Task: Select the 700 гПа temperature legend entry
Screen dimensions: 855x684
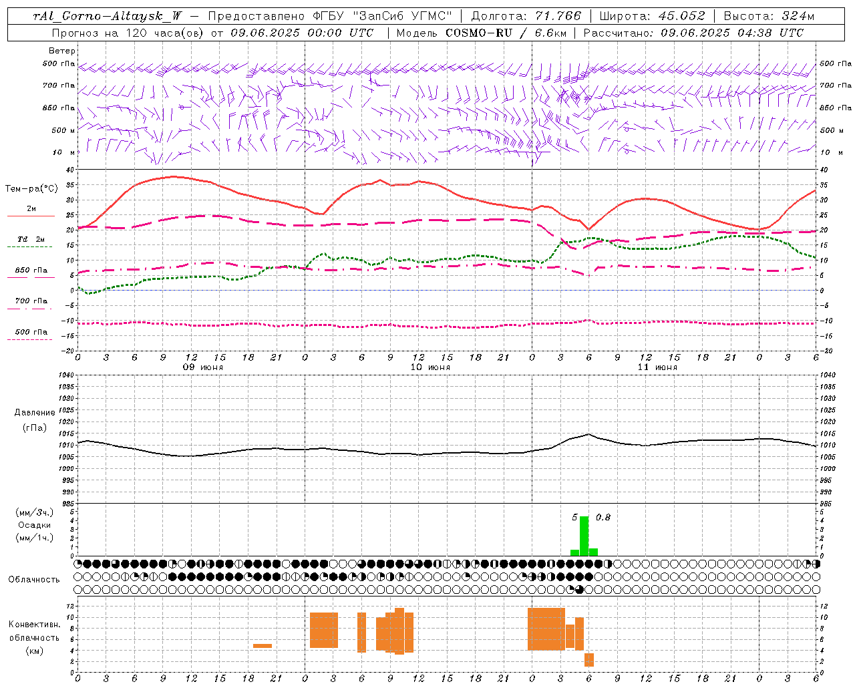Action: (x=31, y=301)
